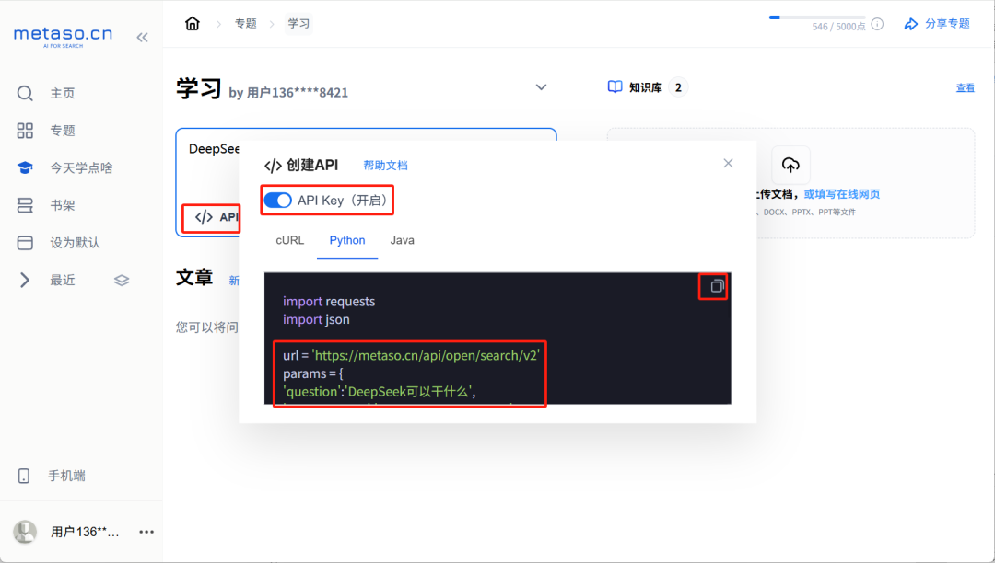Expand the dropdown arrow beside 学习 title
995x563 pixels.
[x=542, y=87]
